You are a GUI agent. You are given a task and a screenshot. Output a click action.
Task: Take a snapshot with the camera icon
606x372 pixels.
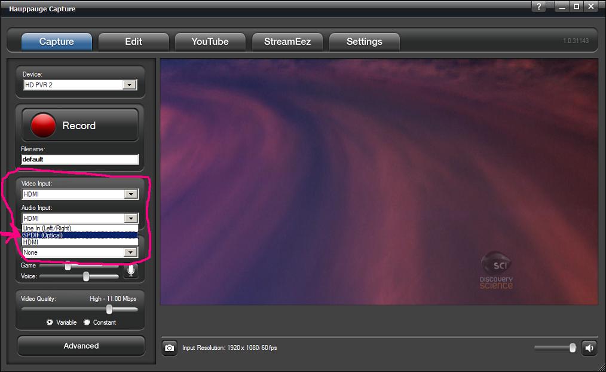pyautogui.click(x=169, y=348)
